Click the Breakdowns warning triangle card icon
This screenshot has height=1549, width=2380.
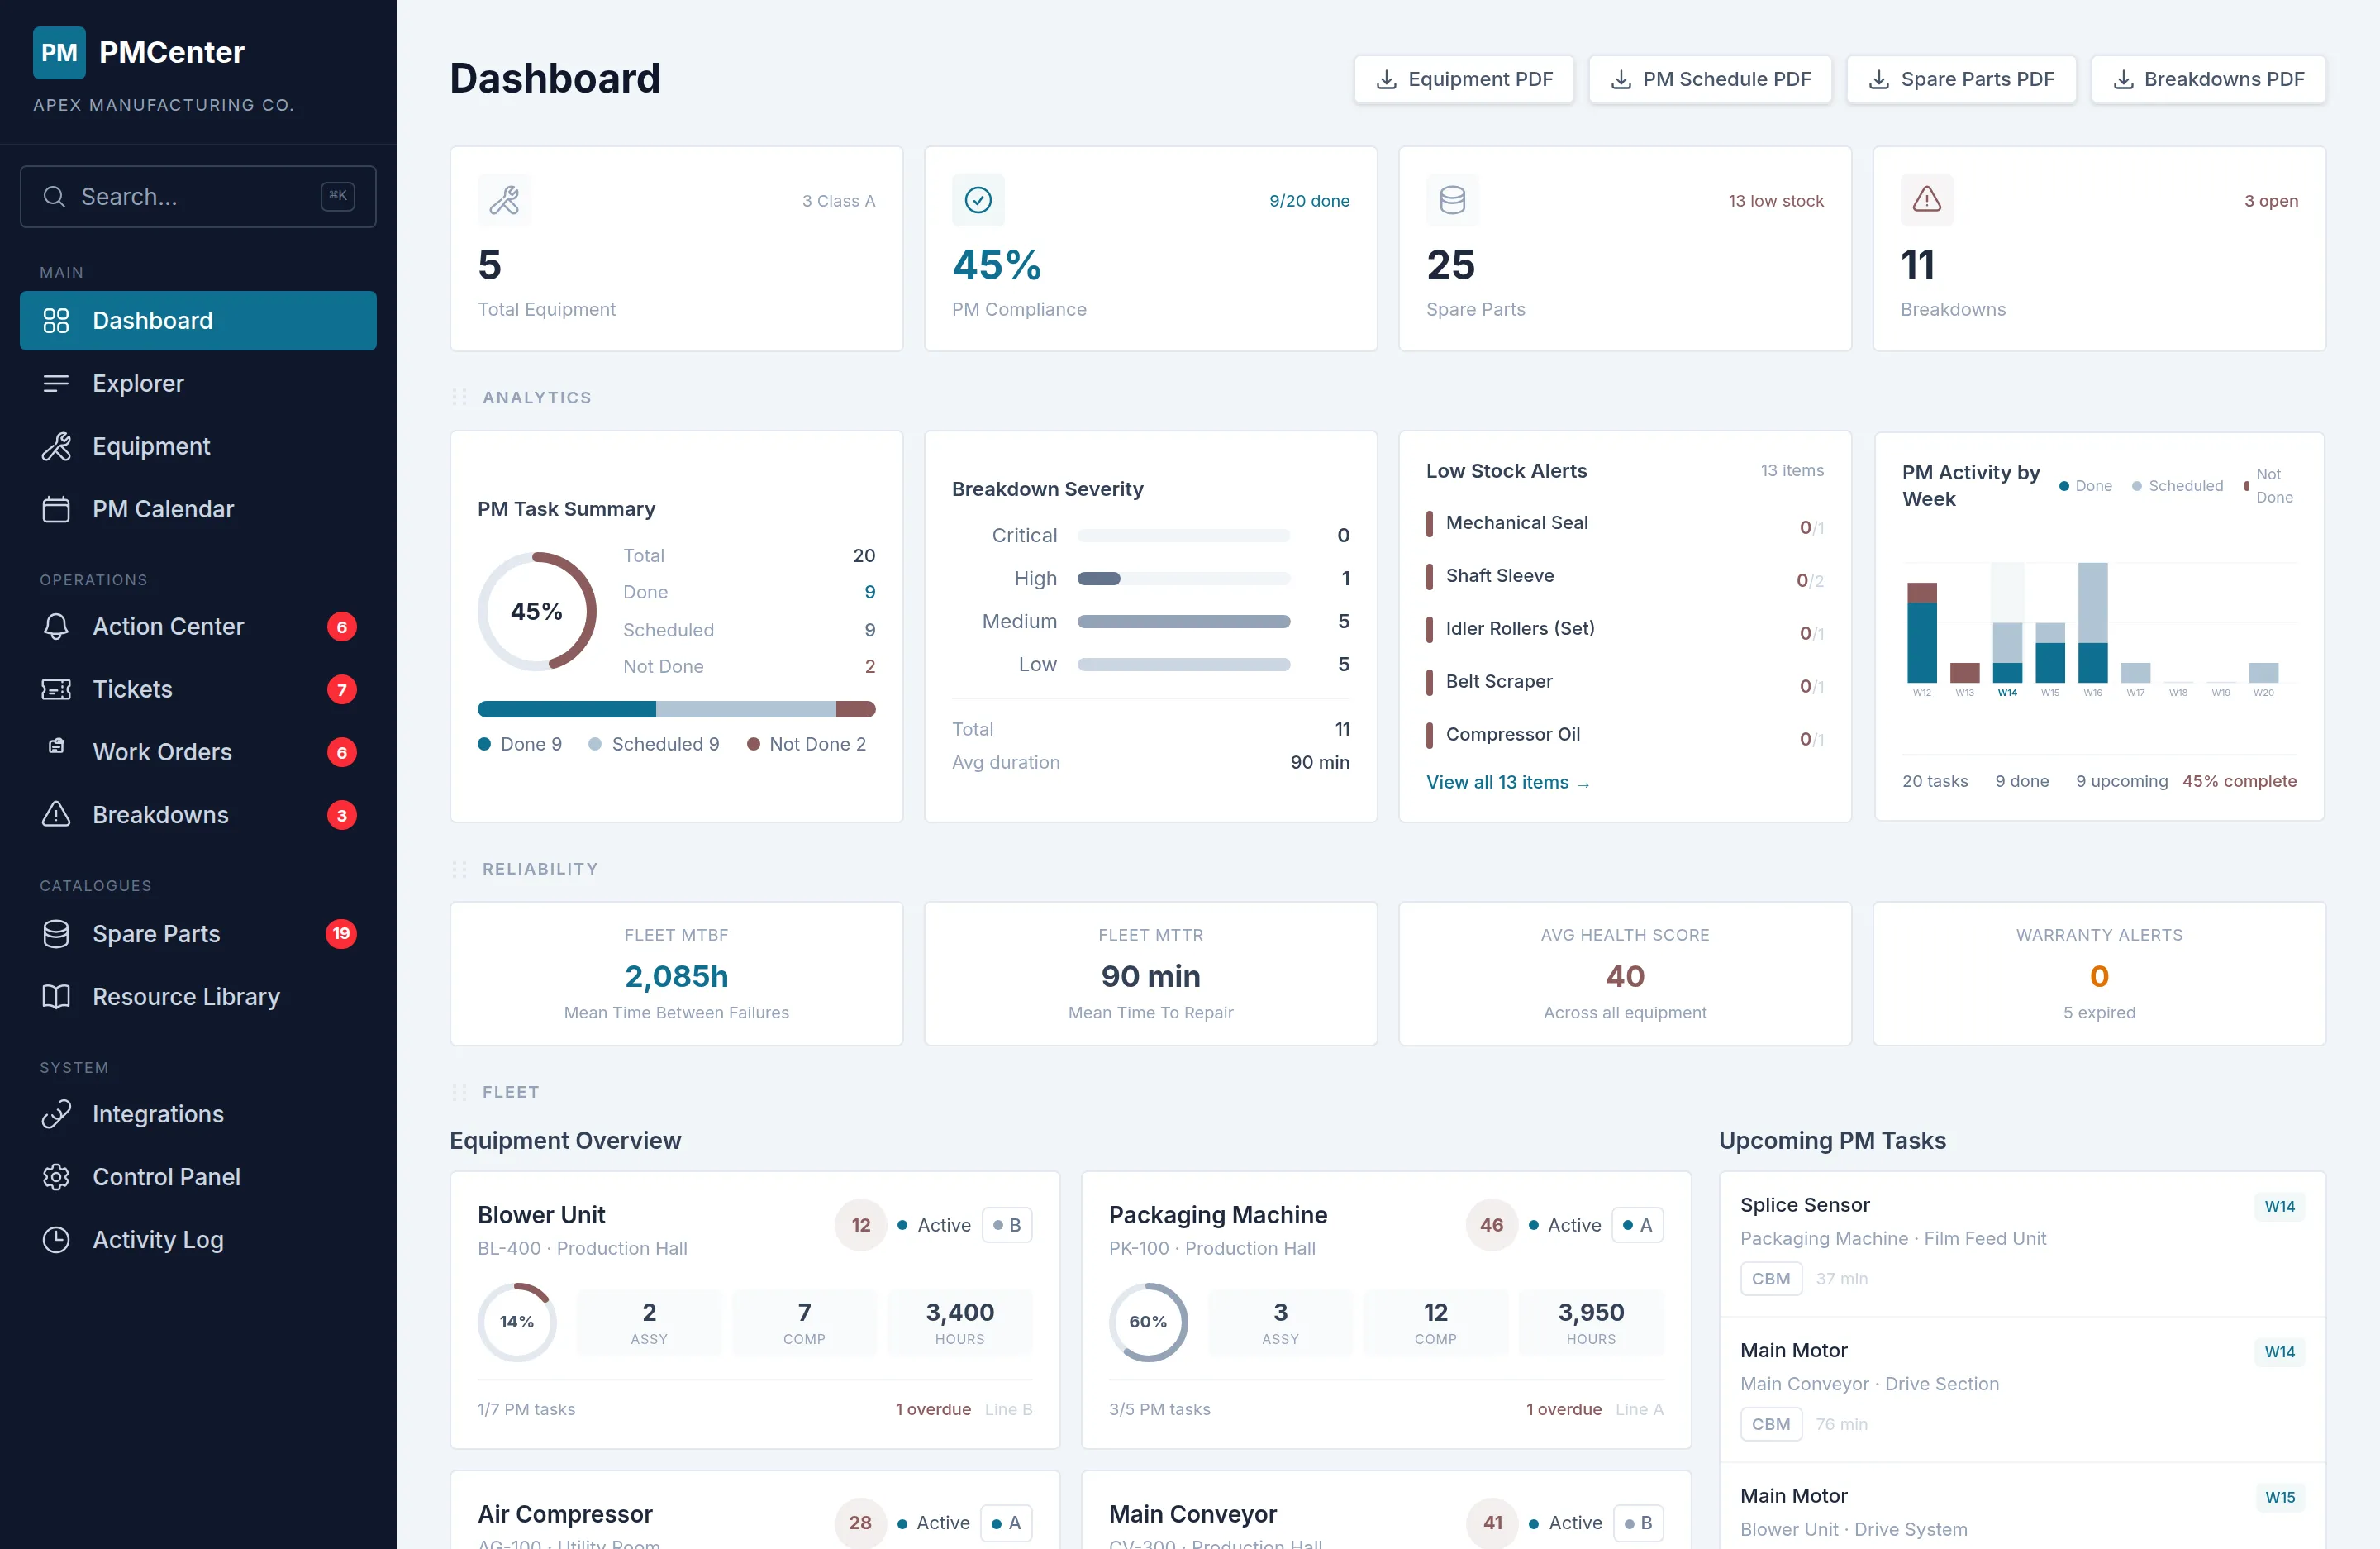[1926, 200]
